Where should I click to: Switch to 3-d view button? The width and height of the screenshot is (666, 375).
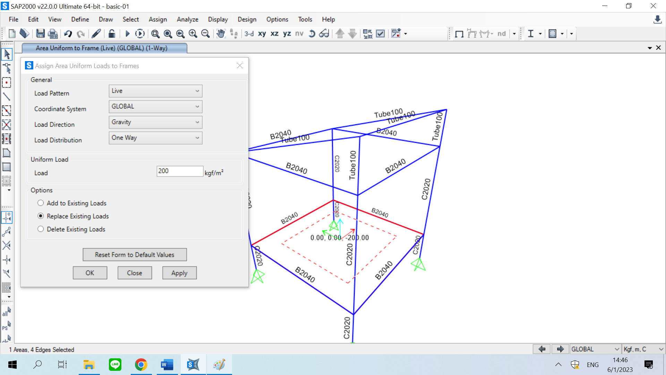coord(249,34)
